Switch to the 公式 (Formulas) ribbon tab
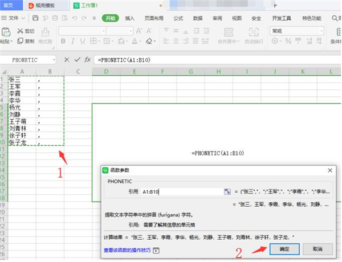 click(178, 18)
